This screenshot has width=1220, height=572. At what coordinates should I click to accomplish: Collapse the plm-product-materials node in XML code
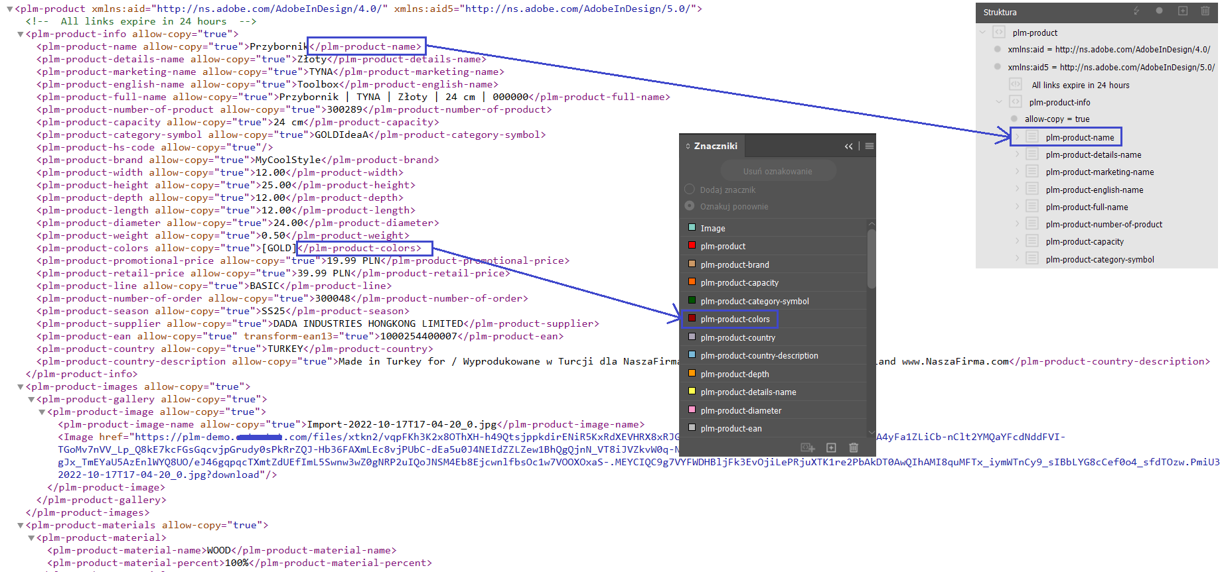point(20,526)
